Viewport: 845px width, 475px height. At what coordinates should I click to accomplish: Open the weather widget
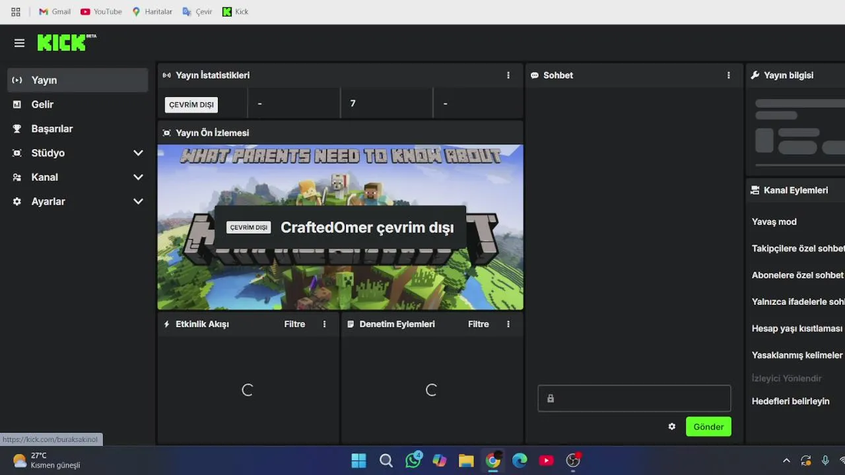click(x=46, y=460)
